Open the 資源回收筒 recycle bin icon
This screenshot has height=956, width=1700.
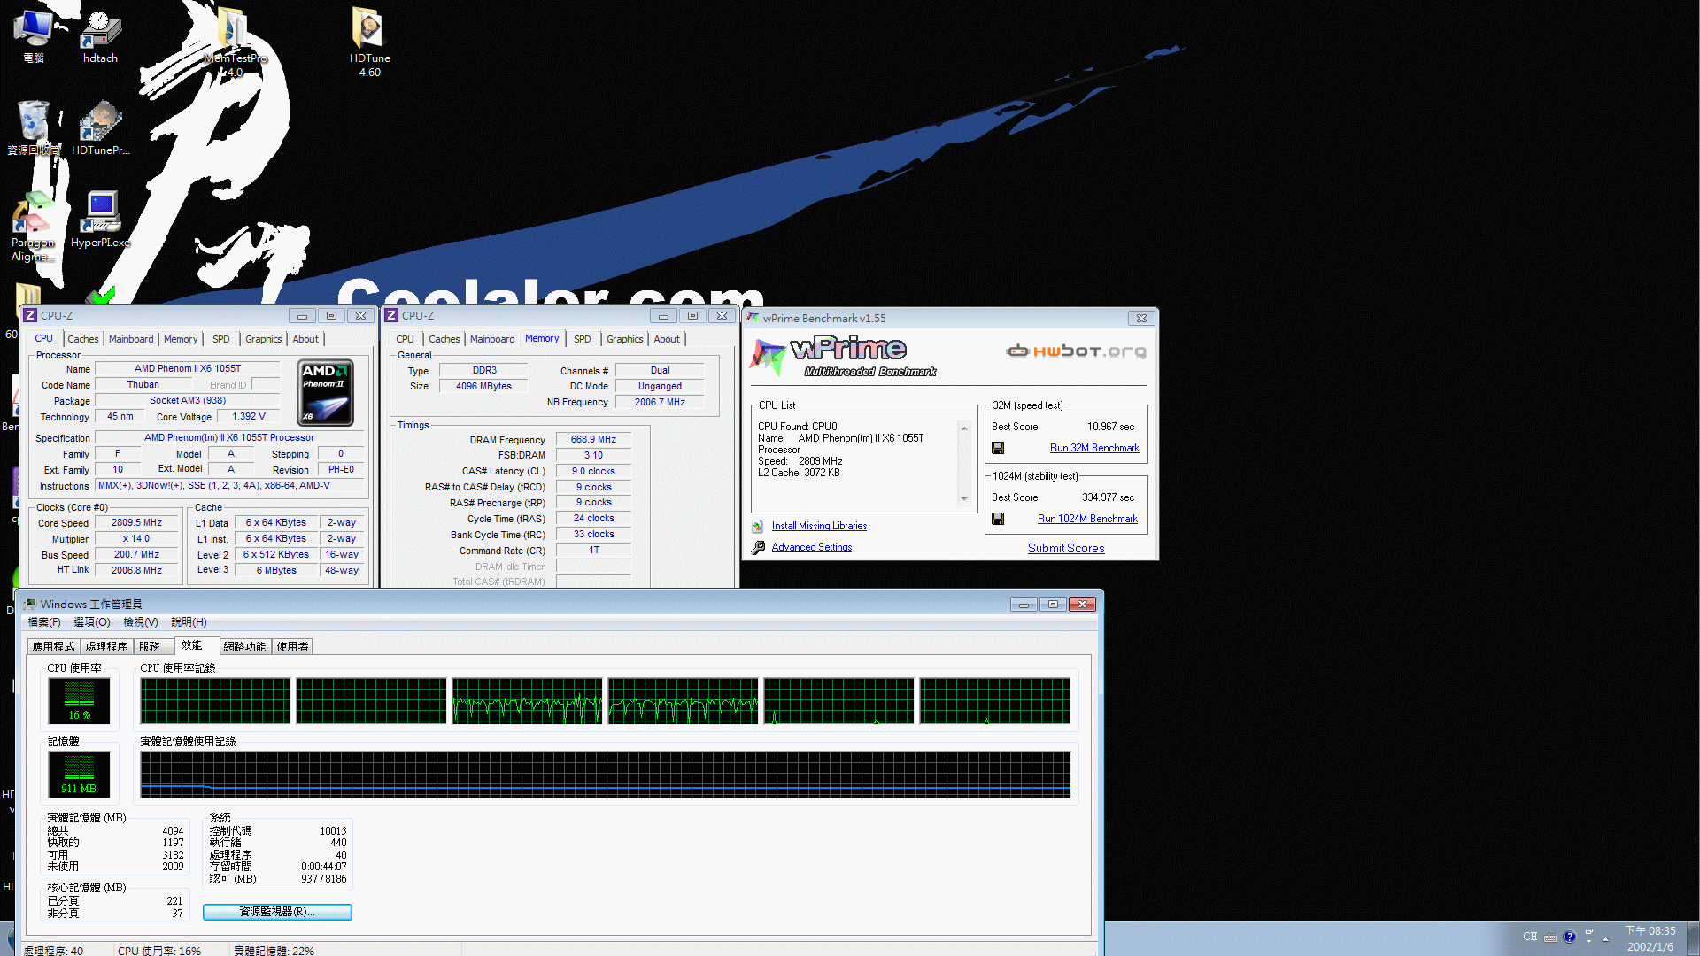(34, 127)
